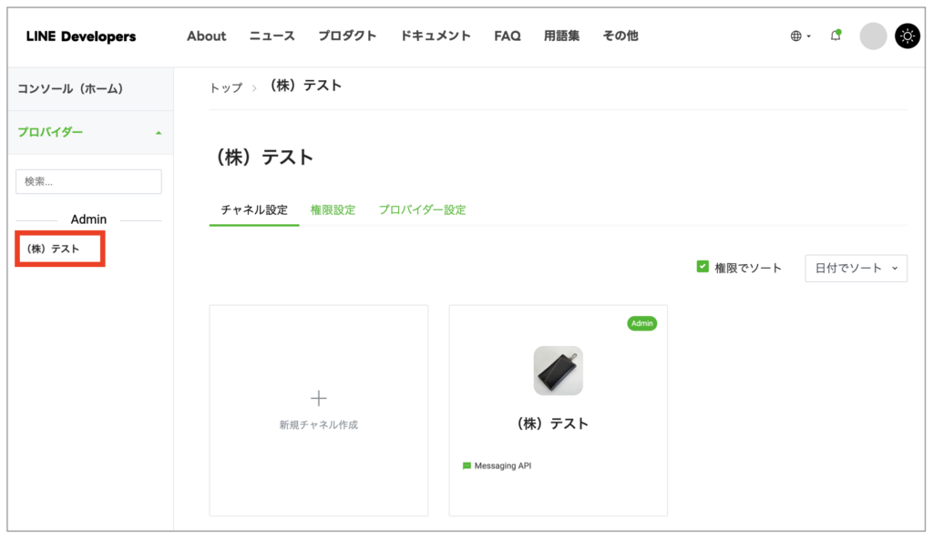The width and height of the screenshot is (933, 540).
Task: Click the トップ breadcrumb link
Action: (x=226, y=87)
